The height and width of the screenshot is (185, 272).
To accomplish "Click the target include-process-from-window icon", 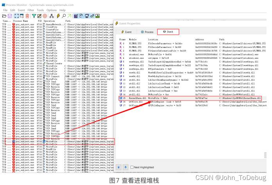I will [45, 16].
